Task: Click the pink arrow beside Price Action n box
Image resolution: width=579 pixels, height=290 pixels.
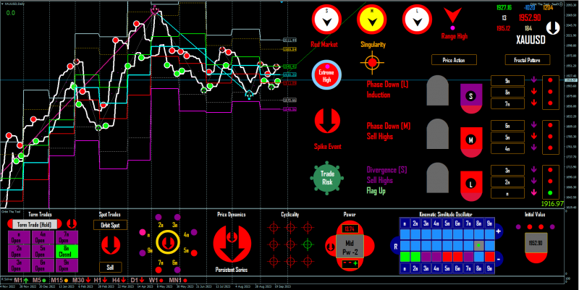Action: pos(534,192)
